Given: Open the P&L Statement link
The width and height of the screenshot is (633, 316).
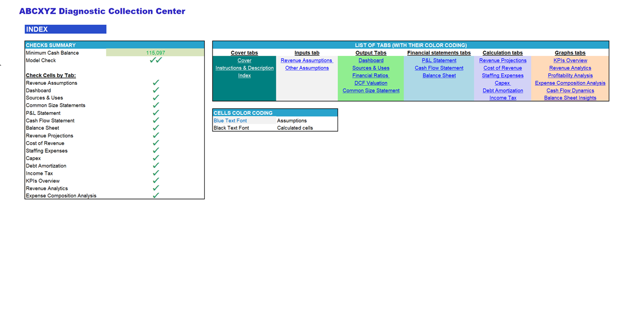Looking at the screenshot, I should pyautogui.click(x=439, y=61).
